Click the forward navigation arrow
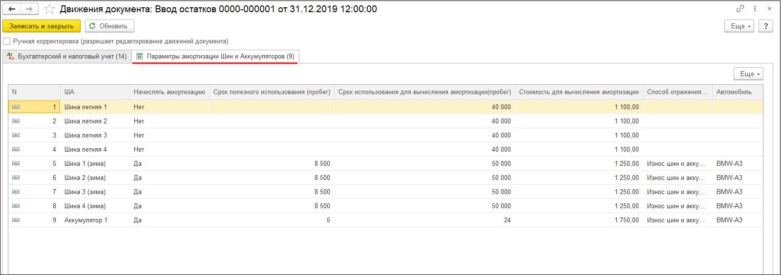Image resolution: width=781 pixels, height=275 pixels. point(29,9)
